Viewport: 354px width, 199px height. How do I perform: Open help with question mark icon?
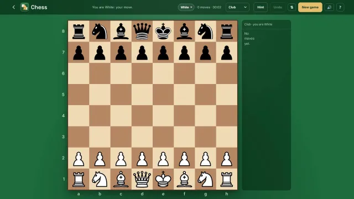point(340,7)
